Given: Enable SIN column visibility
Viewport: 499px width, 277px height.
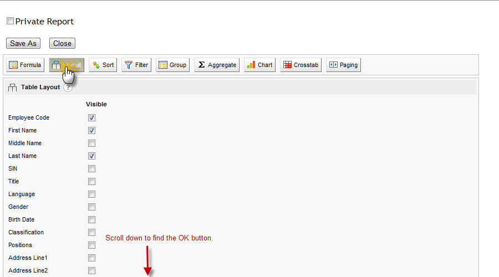Looking at the screenshot, I should click(91, 168).
